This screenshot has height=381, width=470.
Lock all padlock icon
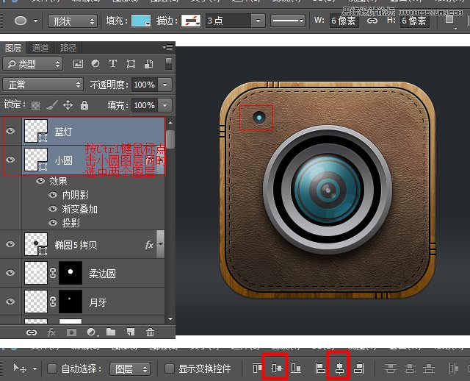[x=84, y=105]
